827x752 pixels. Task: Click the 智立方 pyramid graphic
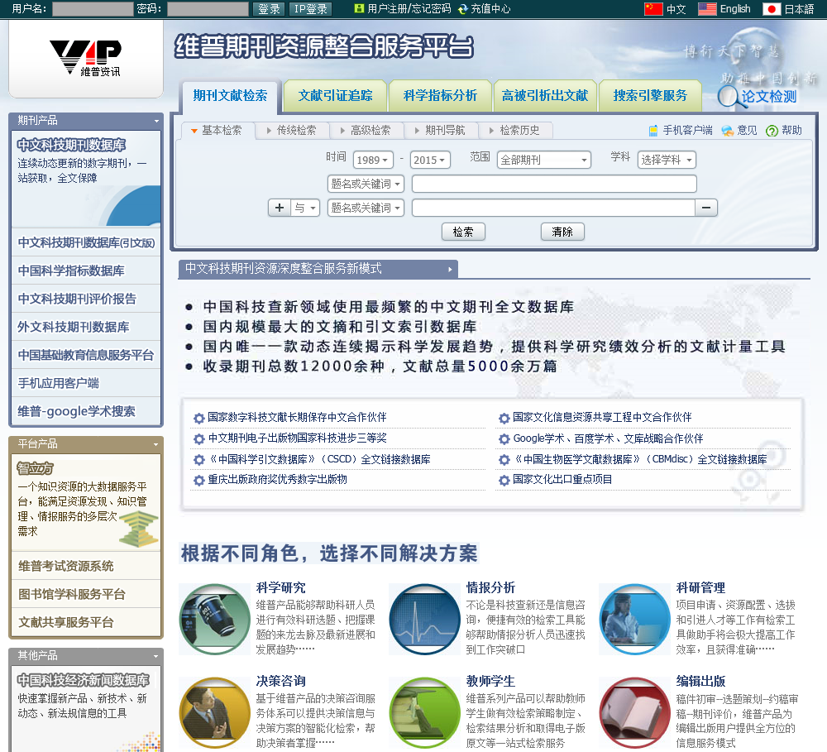pos(139,529)
